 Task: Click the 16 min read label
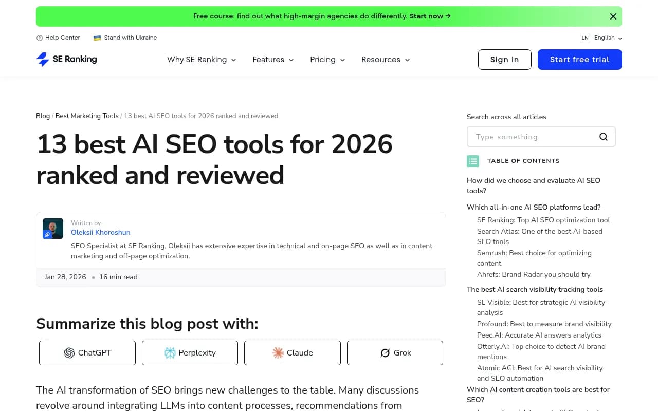[118, 277]
